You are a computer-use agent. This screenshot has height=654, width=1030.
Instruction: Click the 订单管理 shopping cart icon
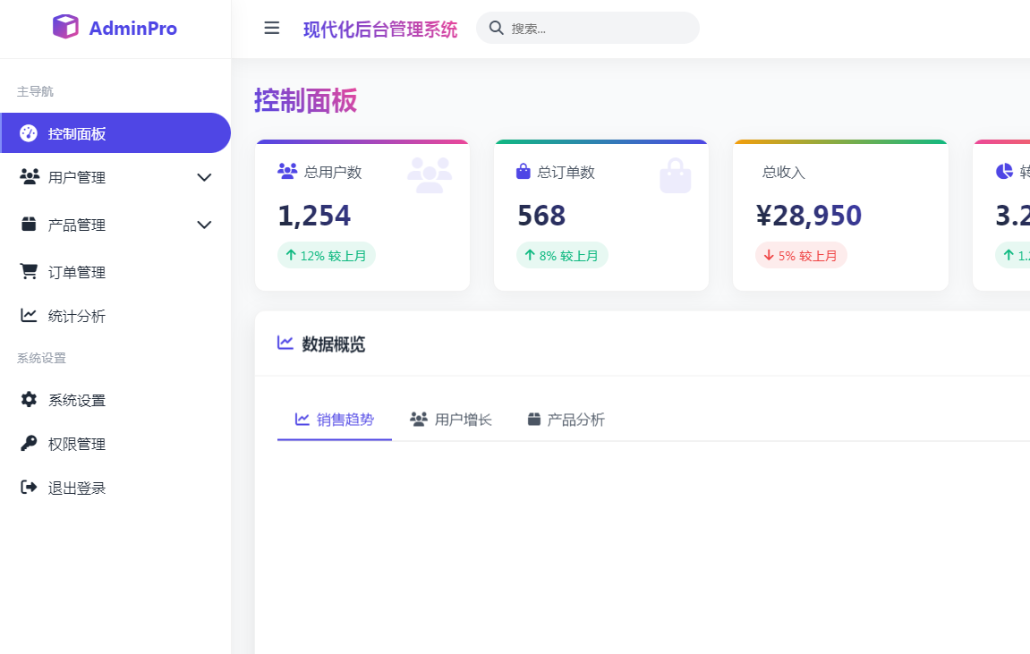tap(30, 272)
